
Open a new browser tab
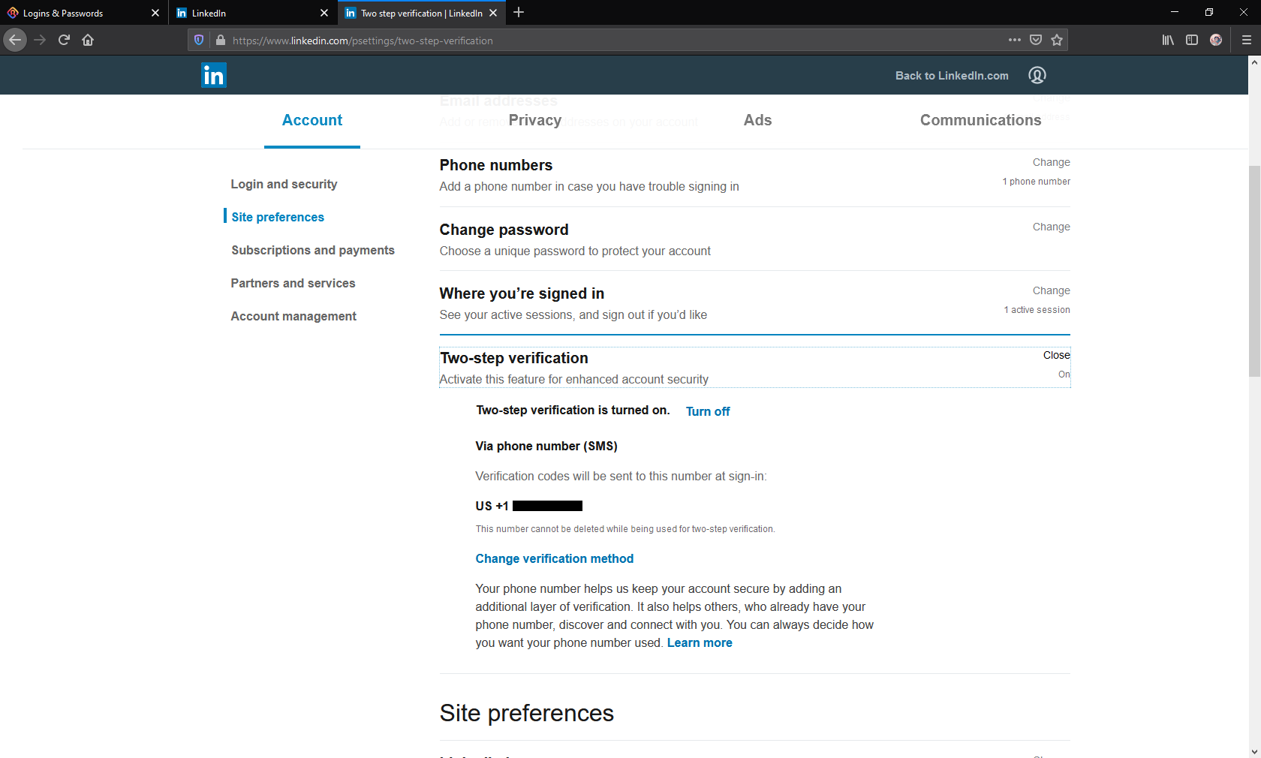tap(519, 12)
